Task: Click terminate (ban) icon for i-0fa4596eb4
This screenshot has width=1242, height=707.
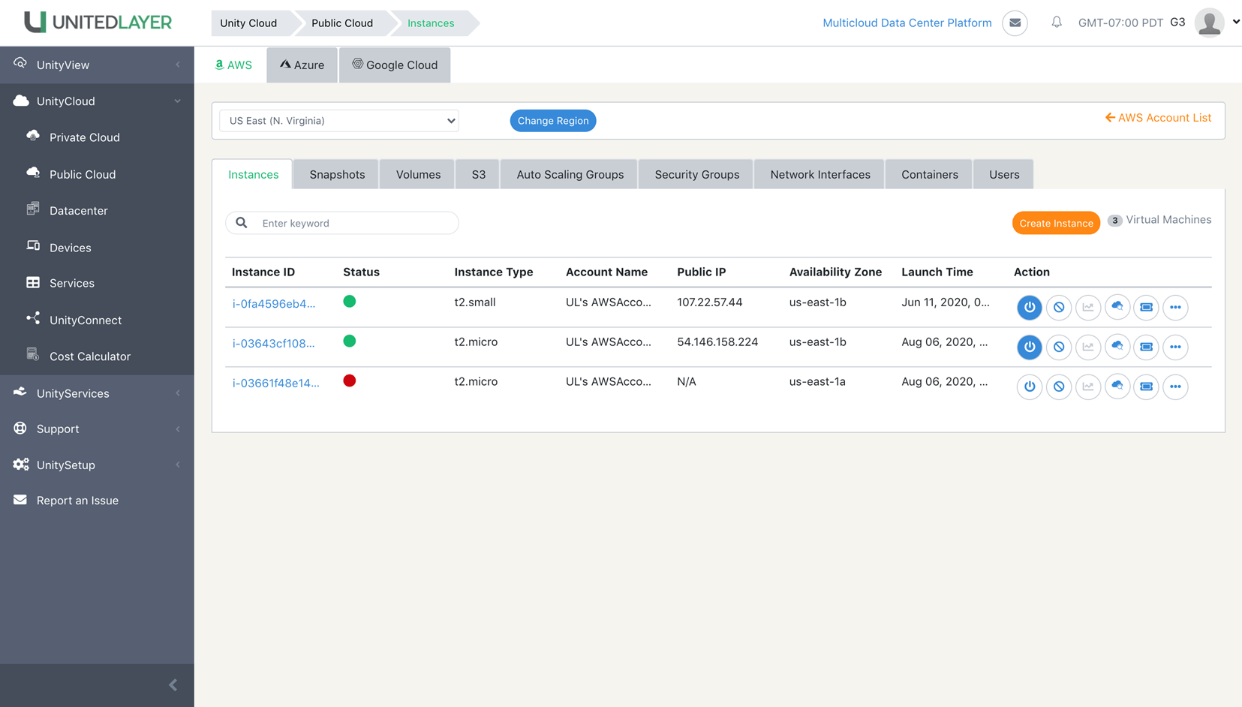Action: click(x=1058, y=307)
